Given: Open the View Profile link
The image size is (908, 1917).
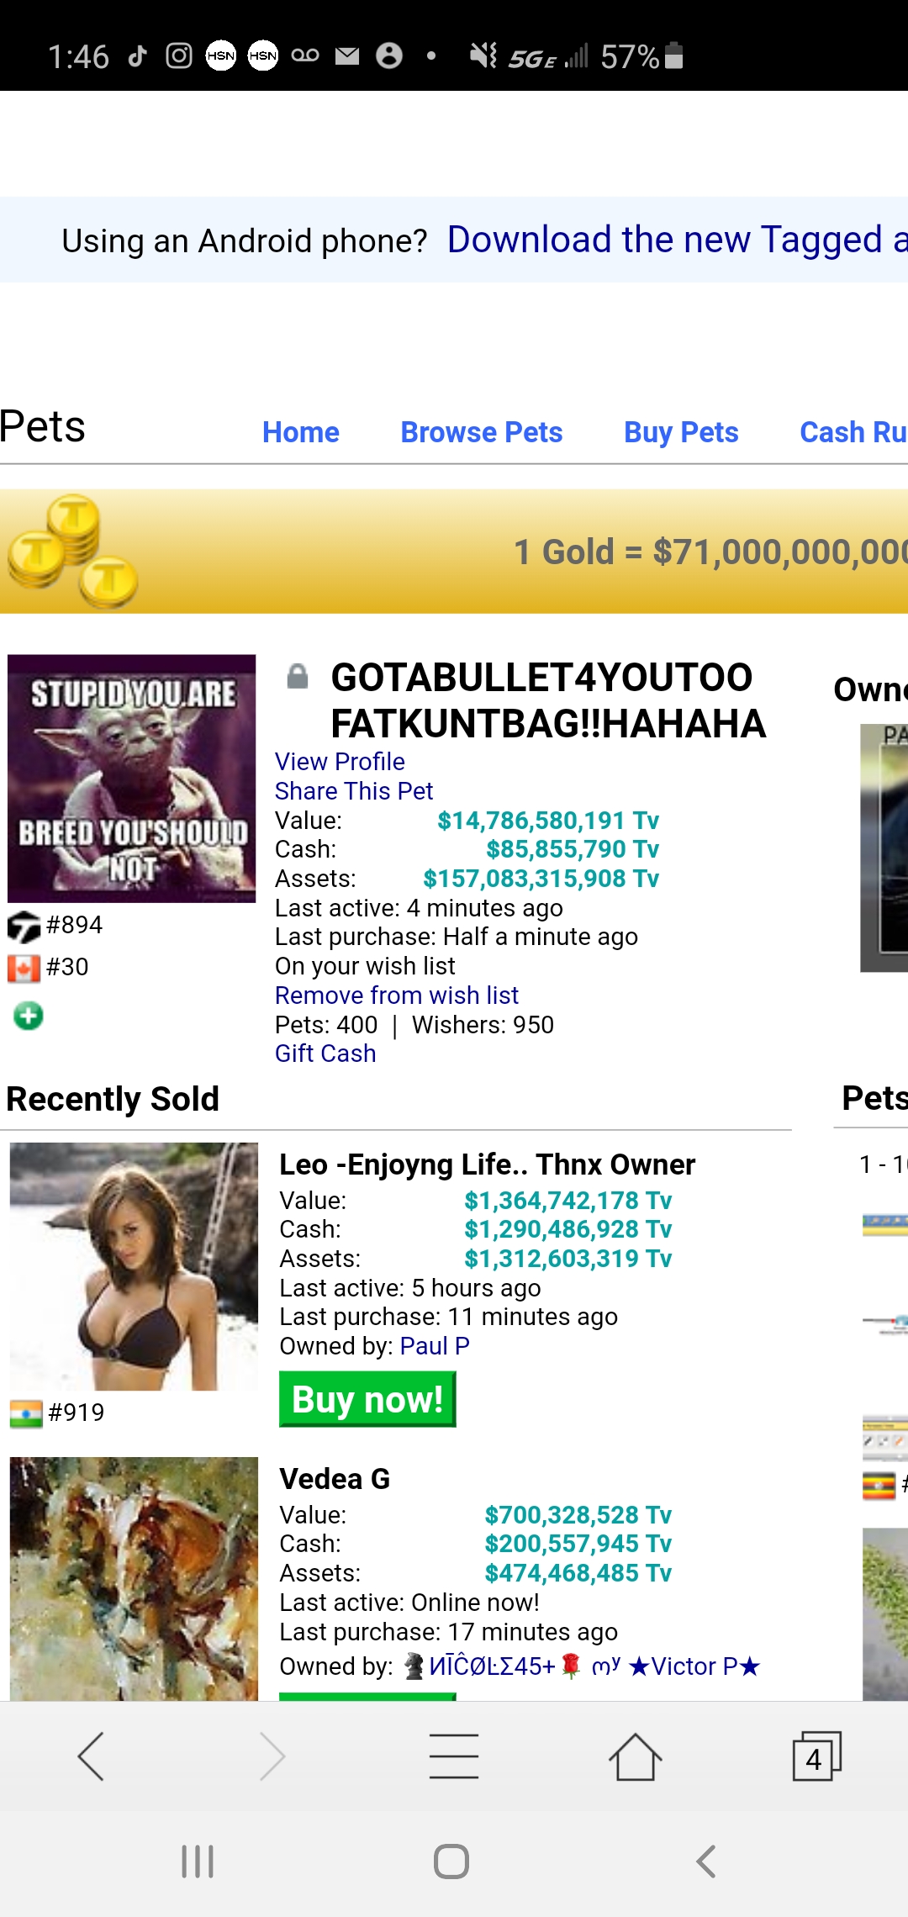Looking at the screenshot, I should [340, 762].
